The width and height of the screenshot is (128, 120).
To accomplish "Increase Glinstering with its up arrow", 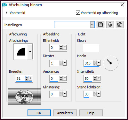I will tap(61, 93).
